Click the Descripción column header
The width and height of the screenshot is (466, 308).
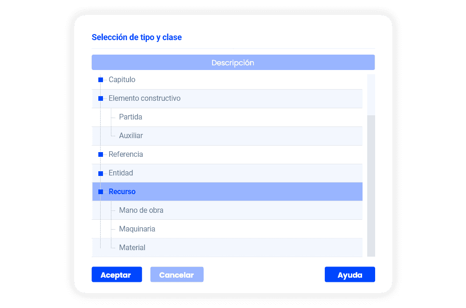point(233,63)
